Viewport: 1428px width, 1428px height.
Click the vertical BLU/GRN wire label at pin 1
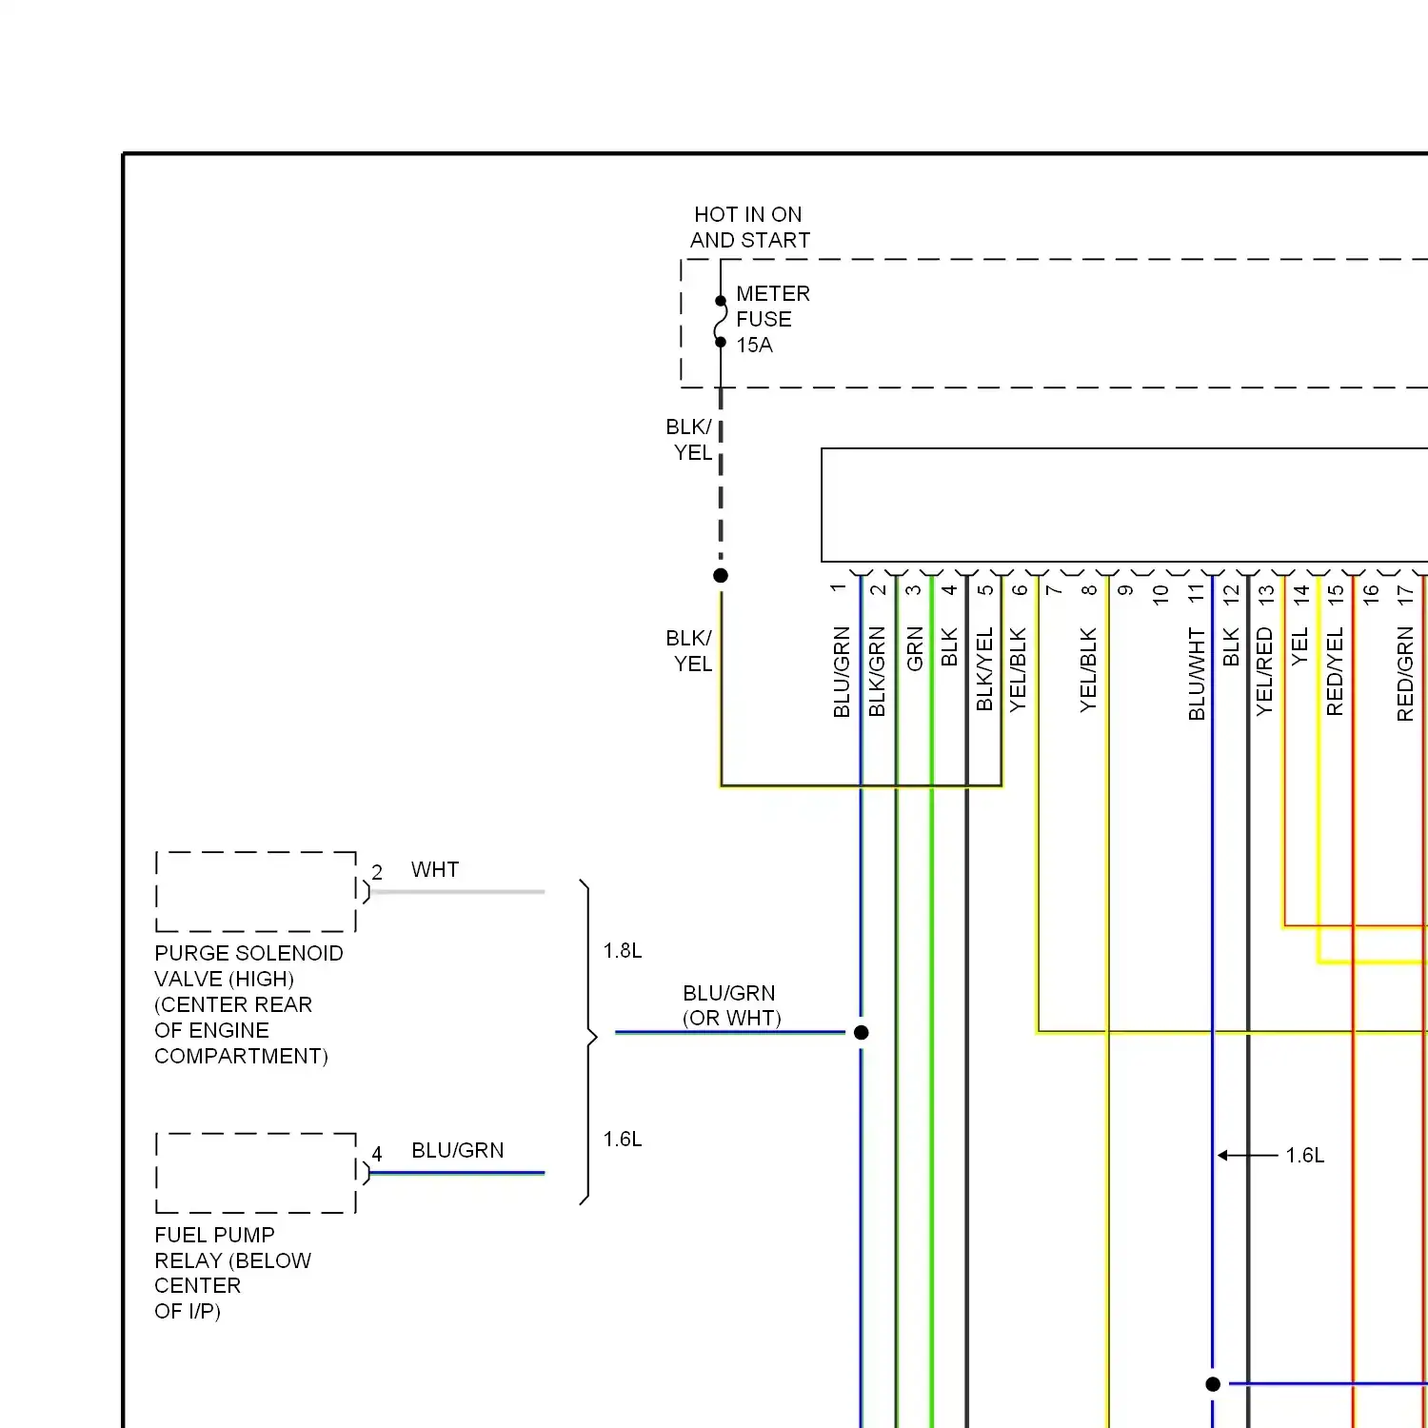coord(842,672)
